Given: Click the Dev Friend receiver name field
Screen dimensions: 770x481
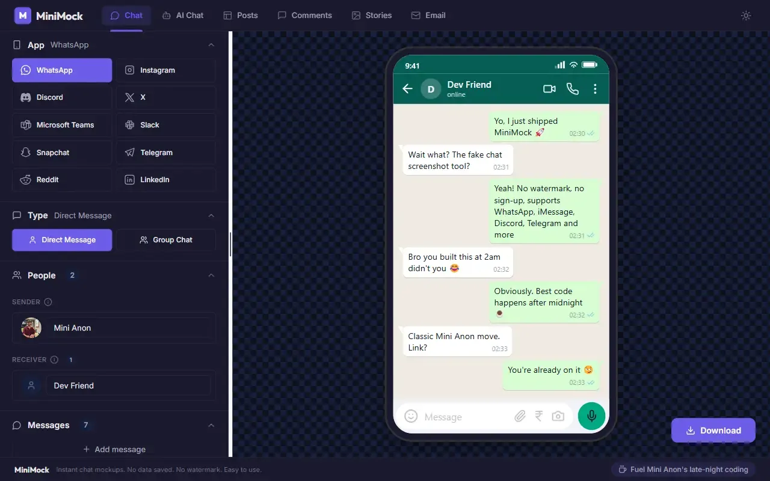Looking at the screenshot, I should (x=129, y=385).
